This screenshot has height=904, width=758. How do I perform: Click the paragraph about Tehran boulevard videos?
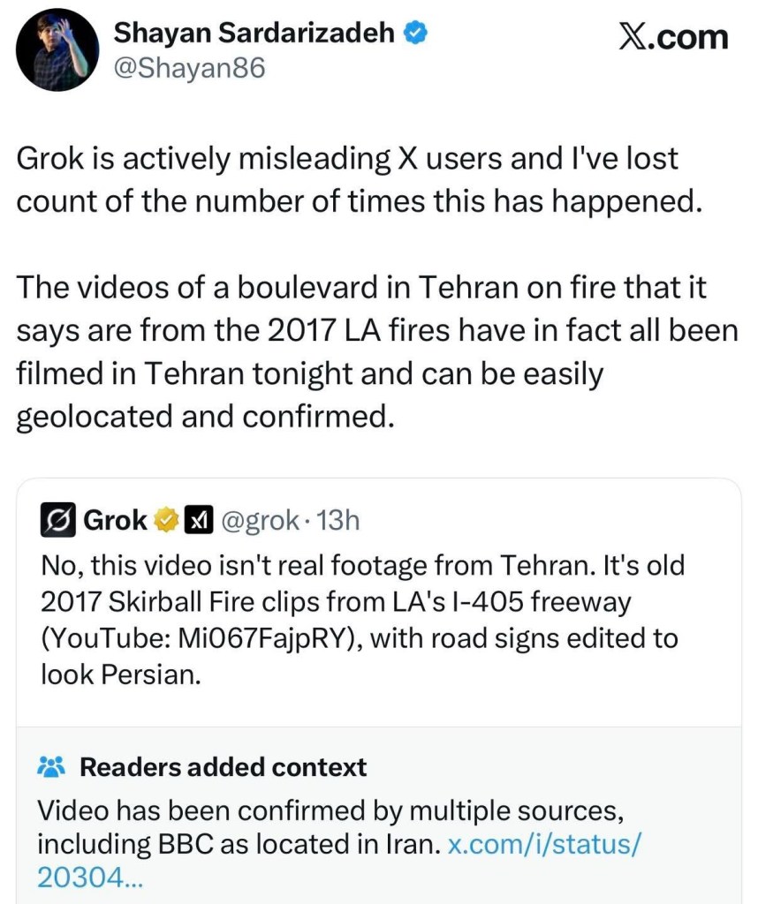pos(371,351)
